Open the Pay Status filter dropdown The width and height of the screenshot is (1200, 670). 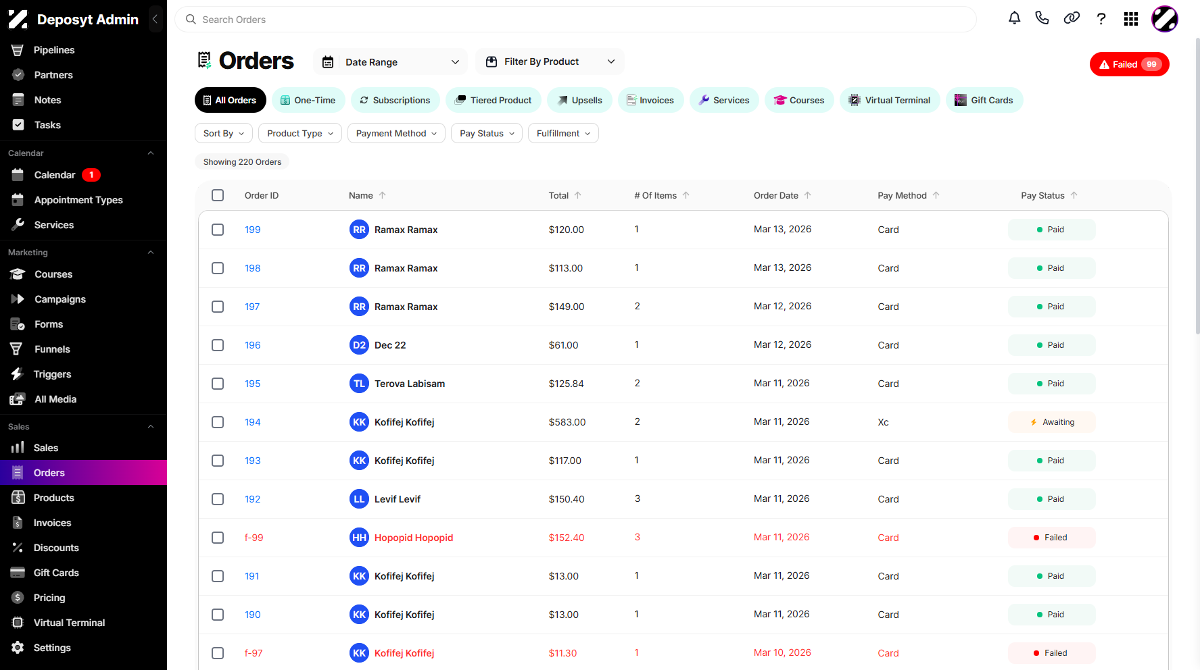pyautogui.click(x=487, y=133)
